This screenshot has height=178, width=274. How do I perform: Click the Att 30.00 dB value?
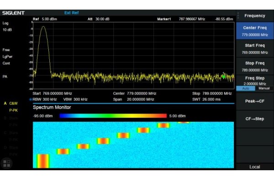99,19
